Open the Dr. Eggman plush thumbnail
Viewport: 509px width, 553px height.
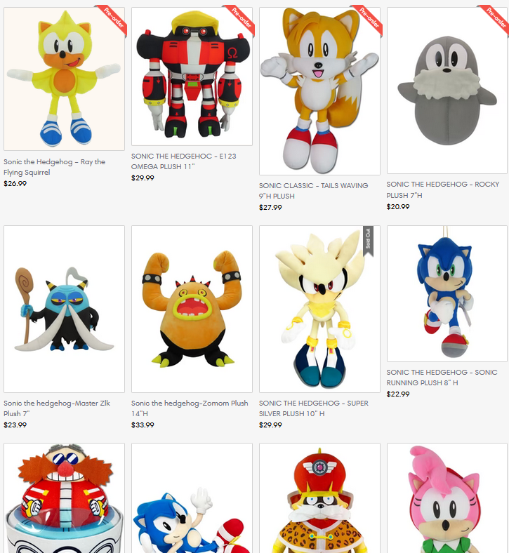coord(64,498)
